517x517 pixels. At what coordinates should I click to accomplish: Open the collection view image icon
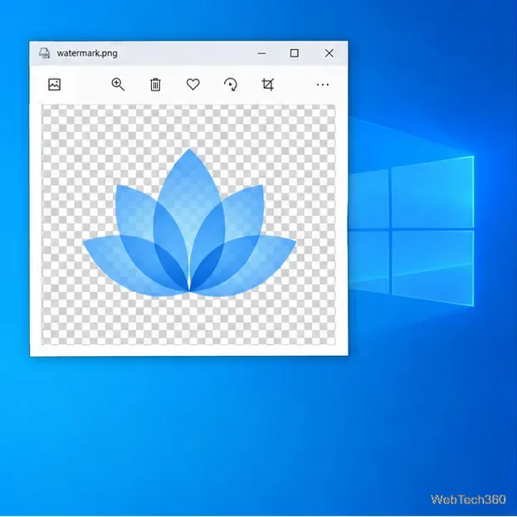[55, 85]
